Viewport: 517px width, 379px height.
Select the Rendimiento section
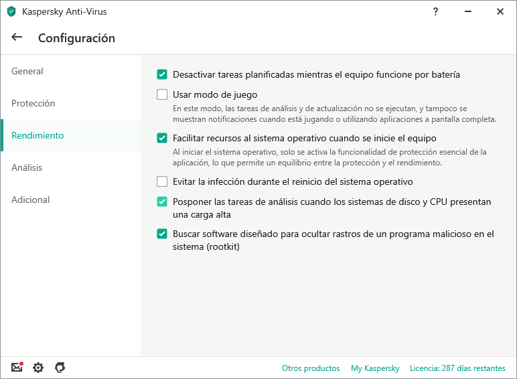(38, 135)
